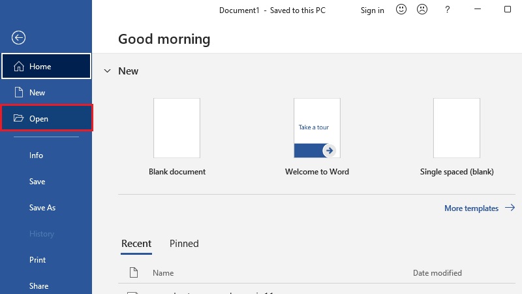Send a smile feedback icon
Screen dimensions: 522x294
point(401,9)
